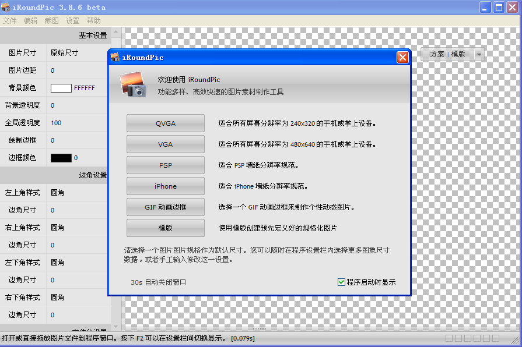
Task: Choose the iPhone wallpaper preset button
Action: 166,186
